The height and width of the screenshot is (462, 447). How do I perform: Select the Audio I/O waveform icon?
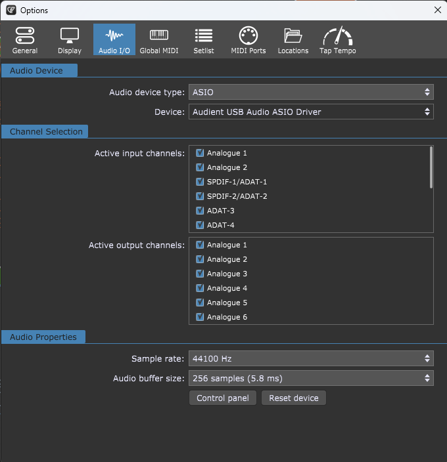point(114,40)
